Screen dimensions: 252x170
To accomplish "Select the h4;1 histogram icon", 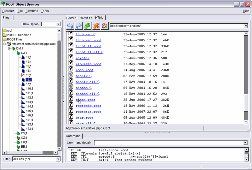I will coord(23,71).
